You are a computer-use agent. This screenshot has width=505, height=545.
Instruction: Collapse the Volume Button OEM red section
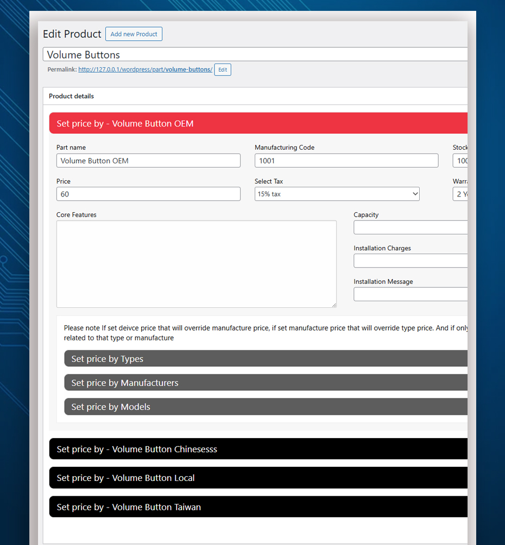coord(258,123)
